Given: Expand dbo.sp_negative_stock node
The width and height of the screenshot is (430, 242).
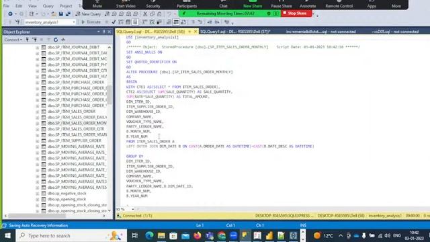Looking at the screenshot, I should (x=38, y=194).
